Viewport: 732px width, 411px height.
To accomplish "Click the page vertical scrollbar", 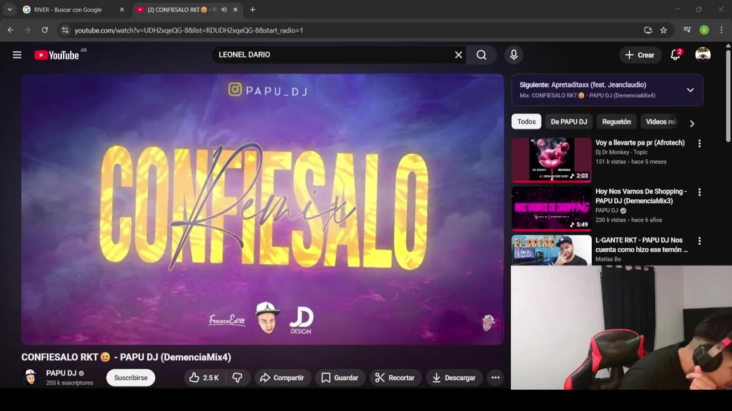I will click(728, 97).
